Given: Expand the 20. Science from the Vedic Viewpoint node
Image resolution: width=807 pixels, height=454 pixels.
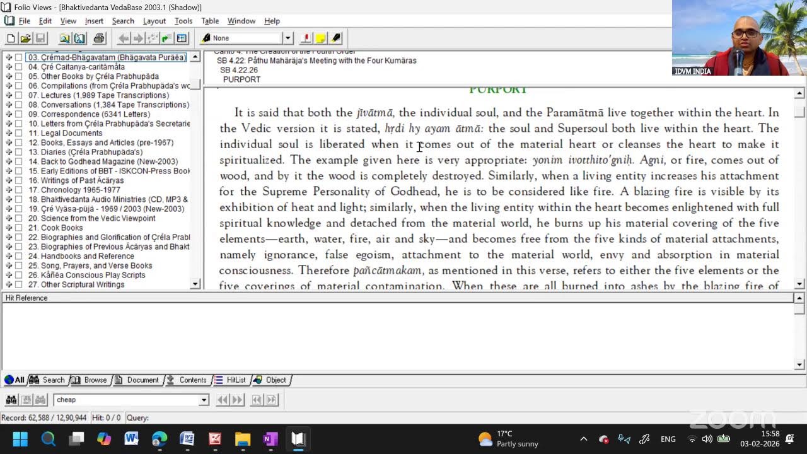Looking at the screenshot, I should 9,218.
